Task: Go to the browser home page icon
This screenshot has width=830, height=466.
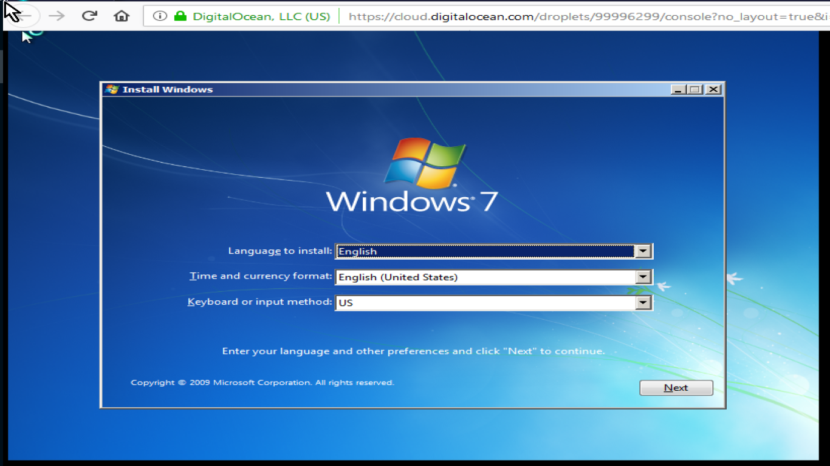Action: tap(122, 16)
